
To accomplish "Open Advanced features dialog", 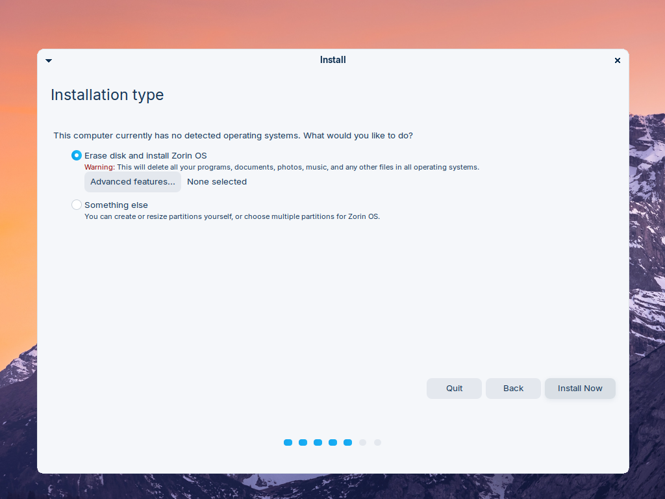I will 132,182.
